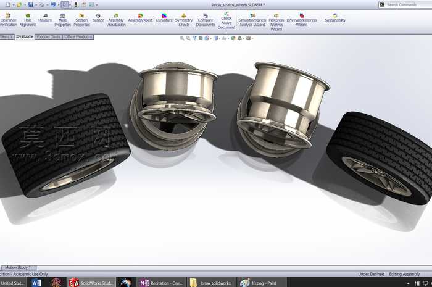Expand the Undo dropdown arrow
The image size is (432, 287).
click(x=59, y=5)
